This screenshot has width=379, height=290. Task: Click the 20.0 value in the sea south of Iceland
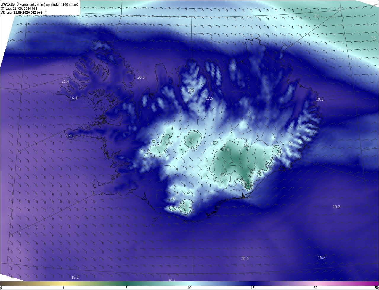[x=245, y=259]
